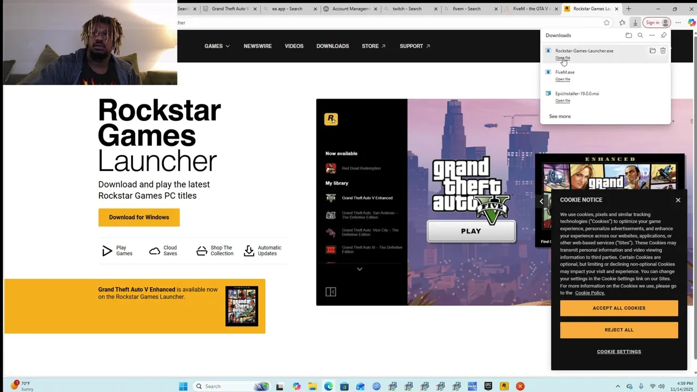
Task: Delete Rockstar-Games-Launcher.exe download entry
Action: tap(663, 51)
